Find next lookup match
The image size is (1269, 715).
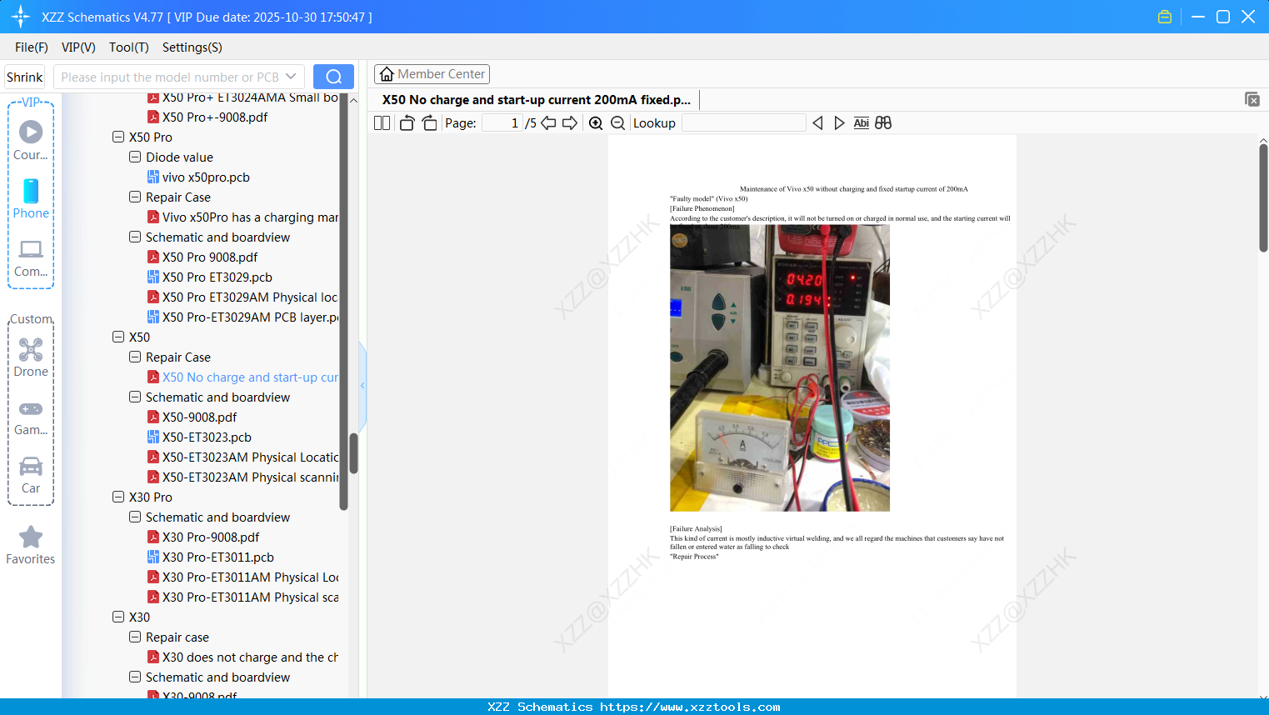(839, 123)
